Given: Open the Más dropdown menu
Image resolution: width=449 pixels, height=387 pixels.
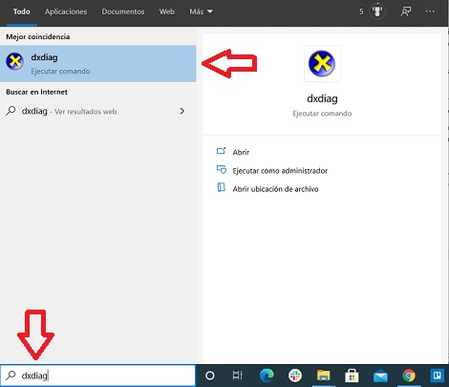Looking at the screenshot, I should pyautogui.click(x=201, y=11).
